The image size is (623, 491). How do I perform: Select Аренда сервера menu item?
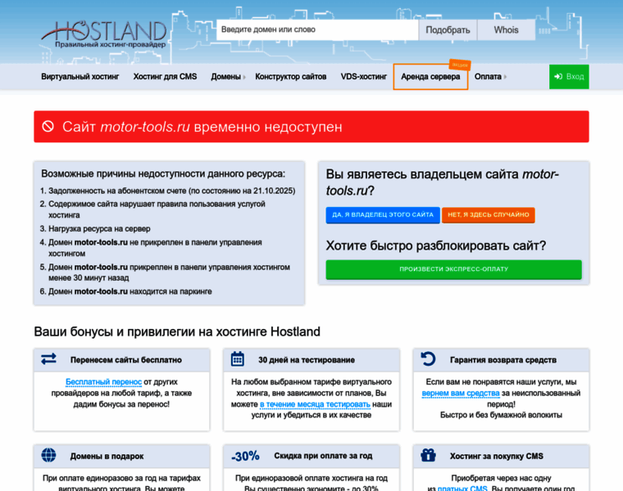(430, 77)
